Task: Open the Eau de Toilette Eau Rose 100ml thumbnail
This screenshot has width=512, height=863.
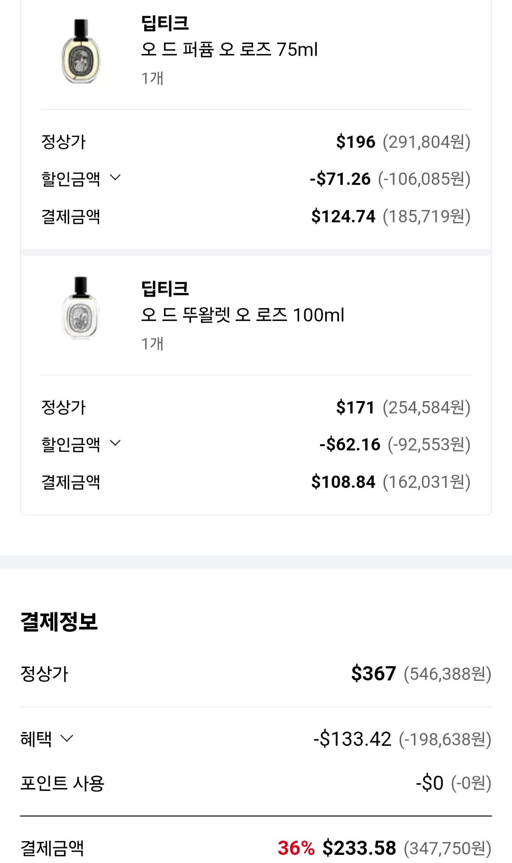Action: (82, 308)
